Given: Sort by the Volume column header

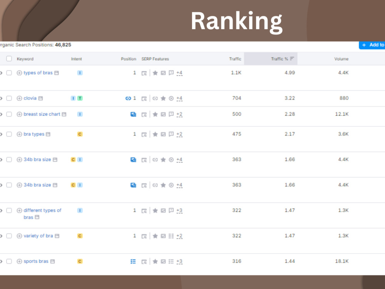Looking at the screenshot, I should (x=341, y=59).
